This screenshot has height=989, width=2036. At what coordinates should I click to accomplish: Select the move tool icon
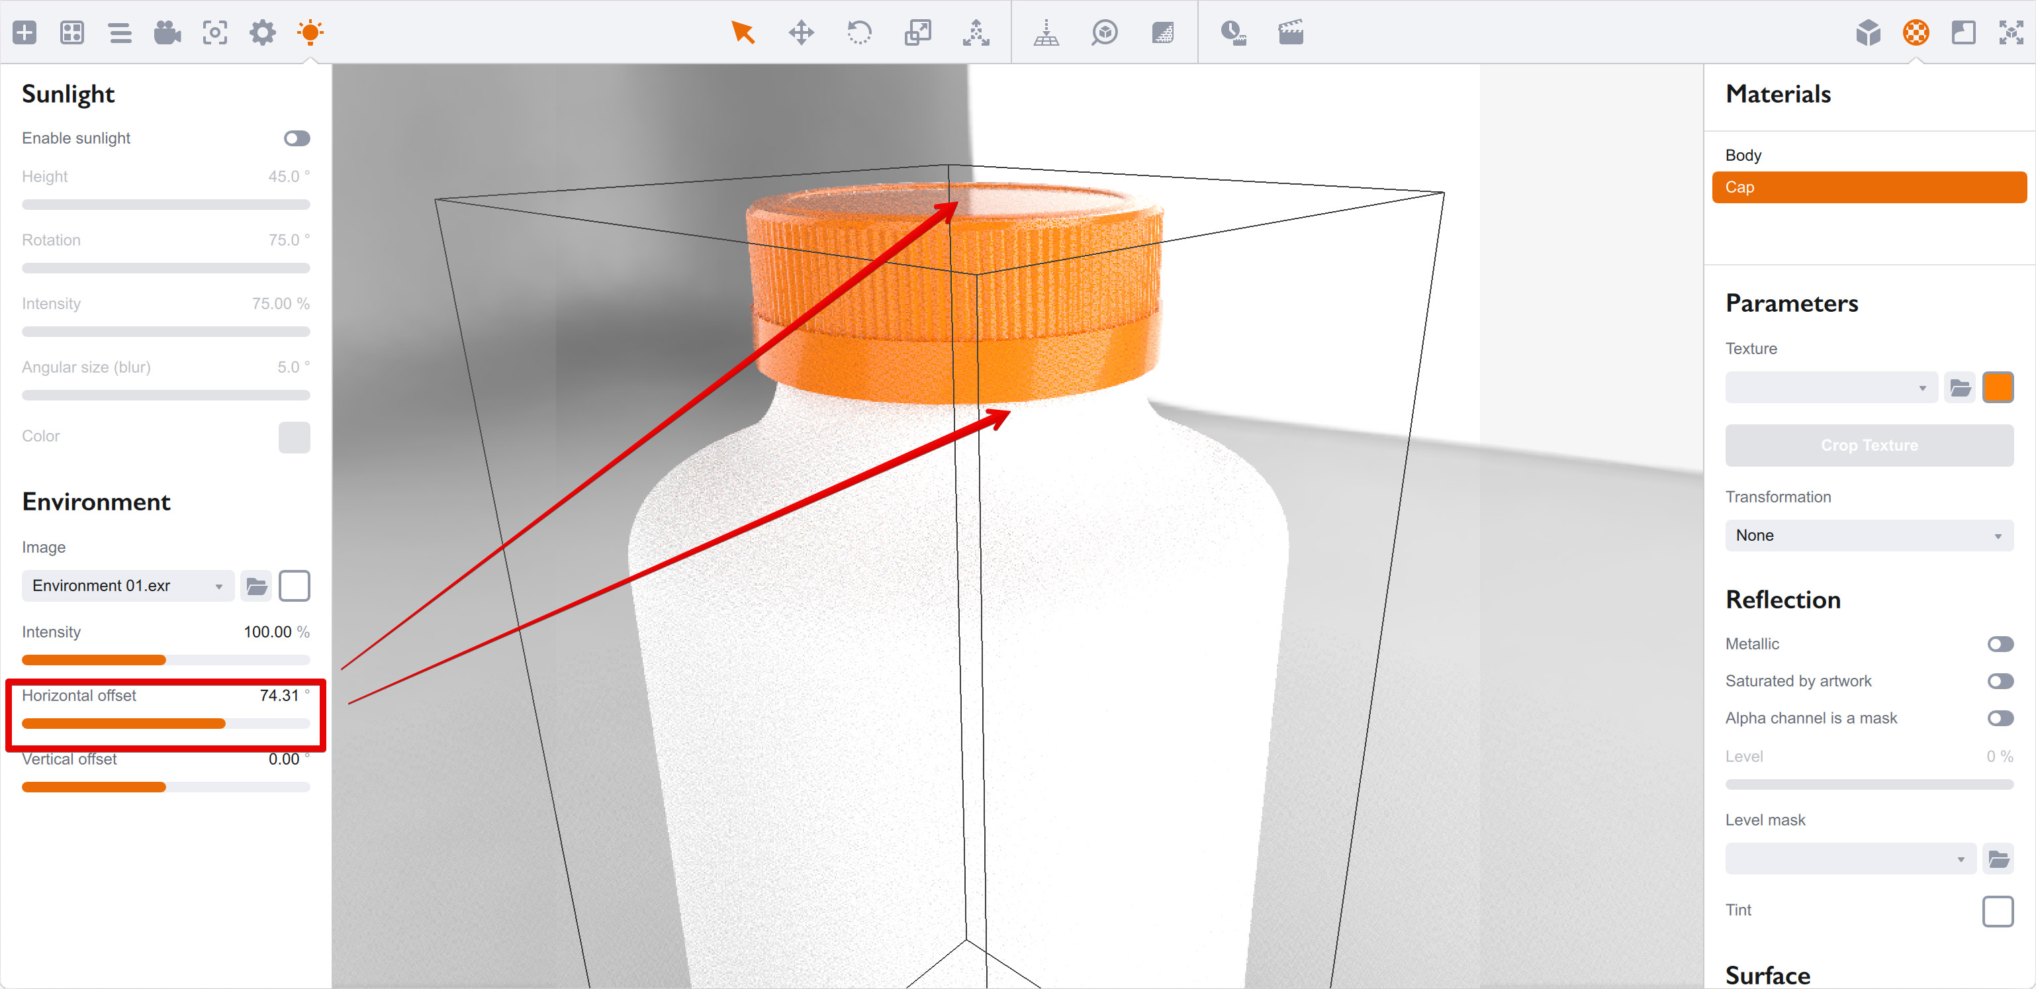801,32
